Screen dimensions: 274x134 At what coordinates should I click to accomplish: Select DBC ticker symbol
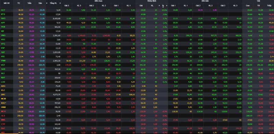click(x=3, y=95)
